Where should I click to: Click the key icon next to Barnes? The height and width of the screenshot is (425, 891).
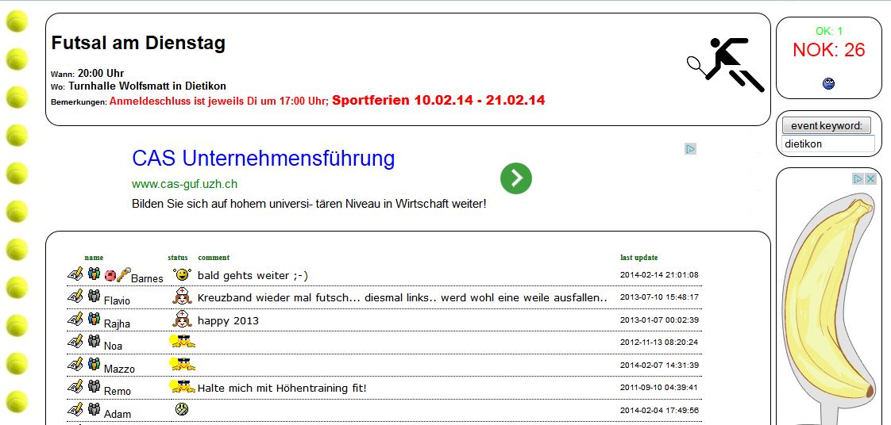point(123,274)
